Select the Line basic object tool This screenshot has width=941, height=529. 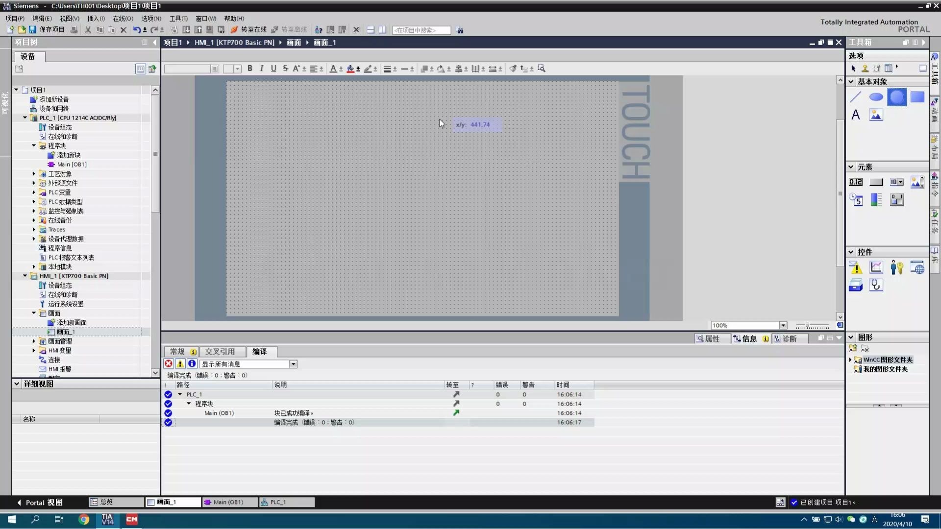click(856, 97)
